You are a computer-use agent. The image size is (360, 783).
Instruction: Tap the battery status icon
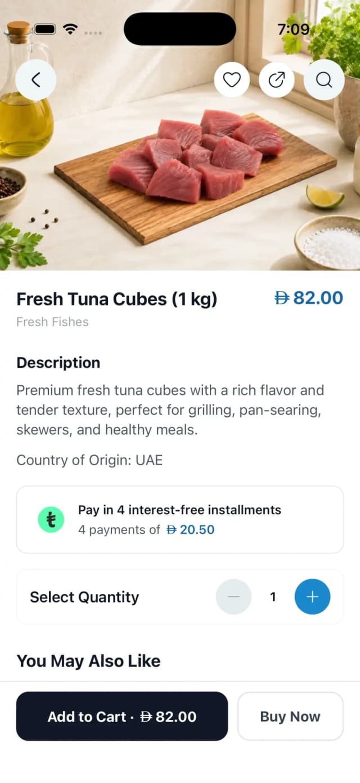coord(45,29)
